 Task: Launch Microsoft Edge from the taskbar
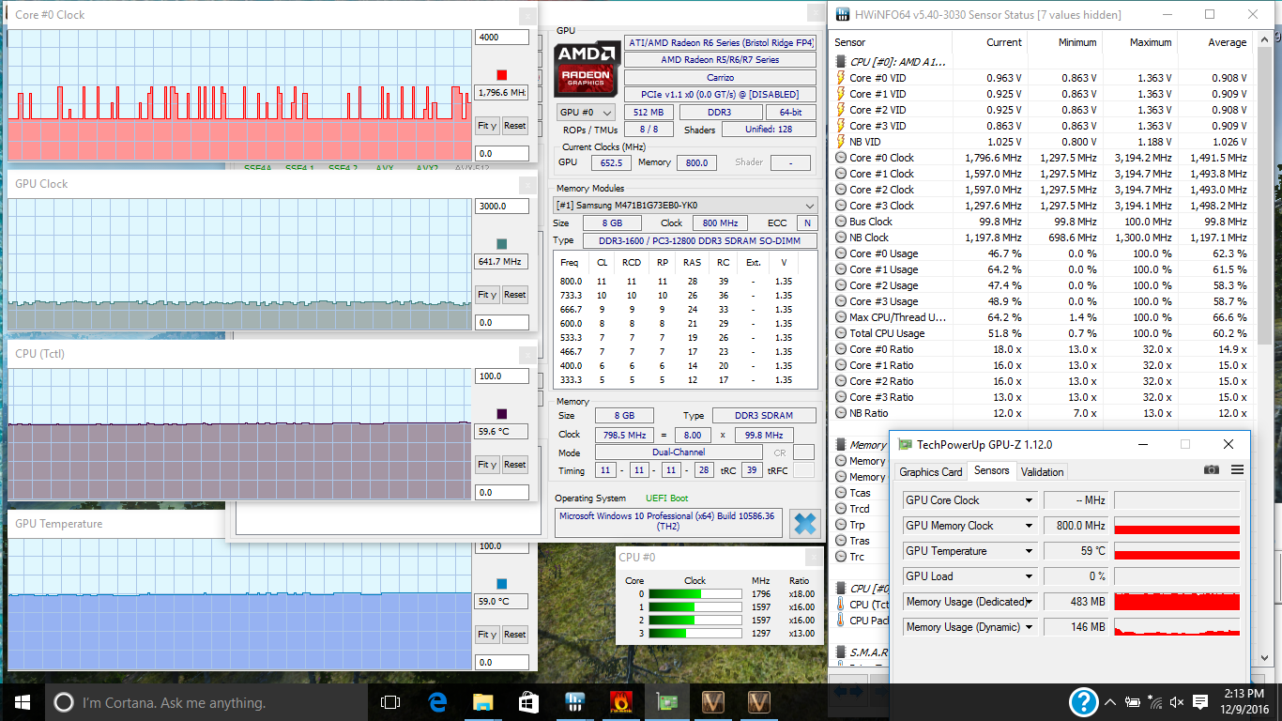click(x=437, y=702)
